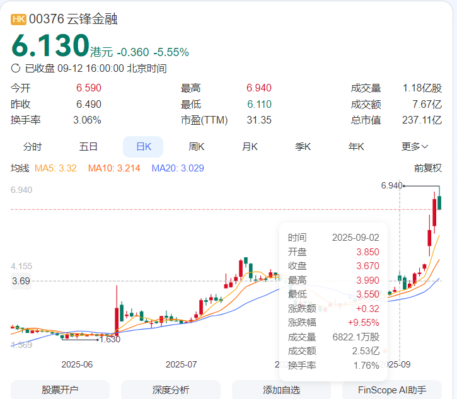Click the 1.630 low-point chart marker
The width and height of the screenshot is (457, 399).
110,339
